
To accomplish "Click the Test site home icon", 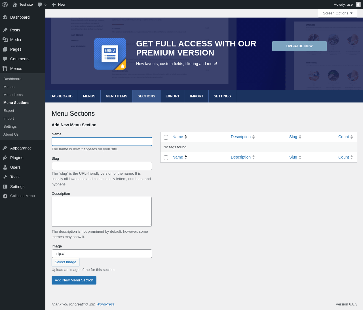I will [15, 5].
